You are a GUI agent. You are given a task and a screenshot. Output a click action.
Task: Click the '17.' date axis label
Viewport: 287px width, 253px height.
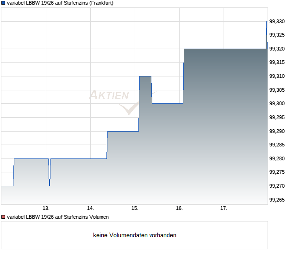[224, 209]
